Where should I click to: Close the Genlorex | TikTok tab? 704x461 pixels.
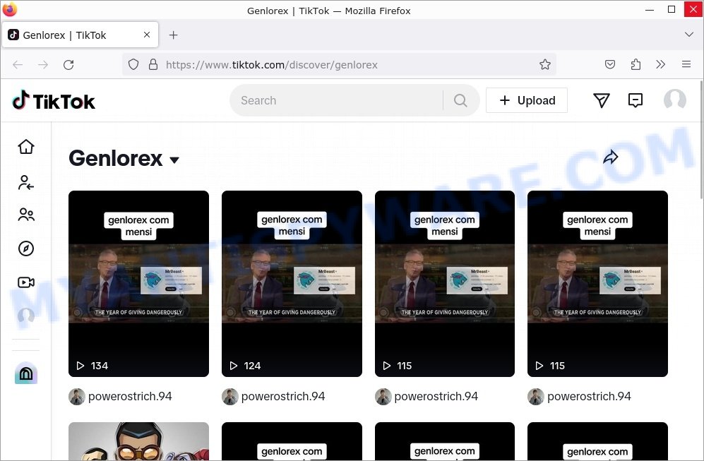pyautogui.click(x=147, y=35)
